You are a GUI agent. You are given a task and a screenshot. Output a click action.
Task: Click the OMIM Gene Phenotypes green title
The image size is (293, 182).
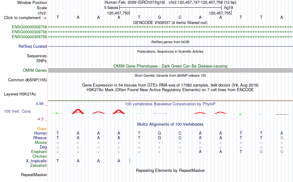171,66
